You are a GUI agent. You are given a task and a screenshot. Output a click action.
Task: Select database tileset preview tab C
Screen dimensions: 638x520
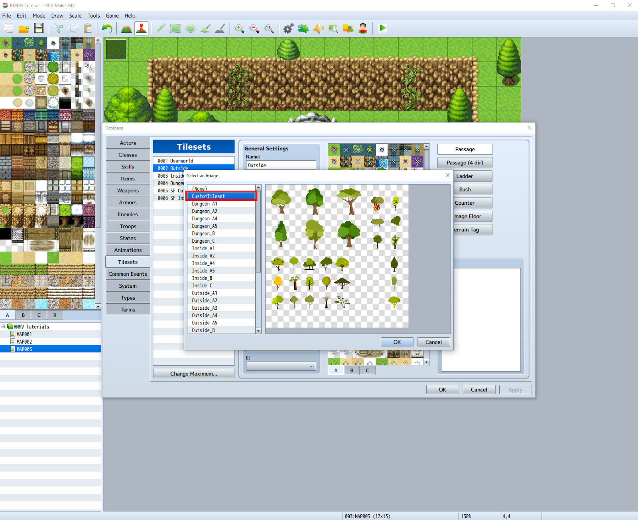coord(367,370)
